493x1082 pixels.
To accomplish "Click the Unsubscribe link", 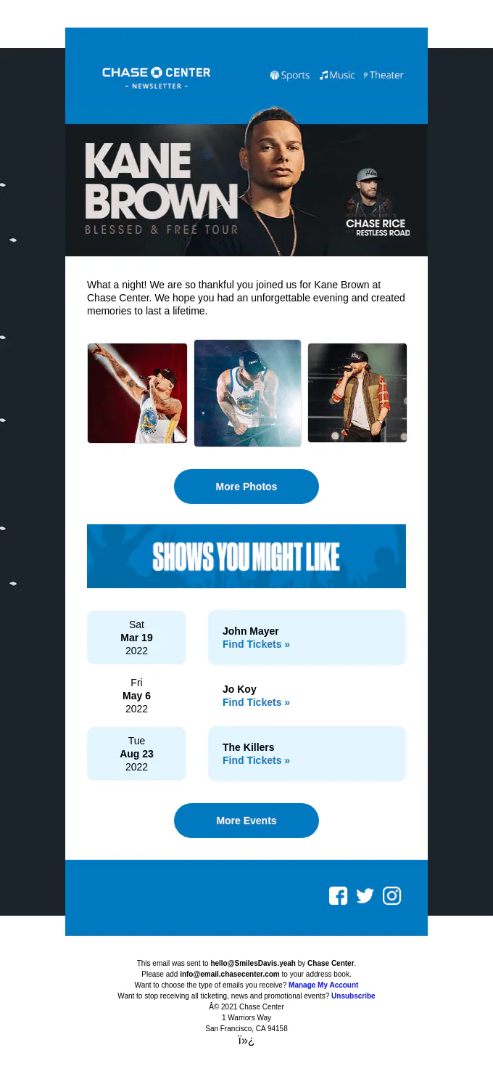I will 353,996.
